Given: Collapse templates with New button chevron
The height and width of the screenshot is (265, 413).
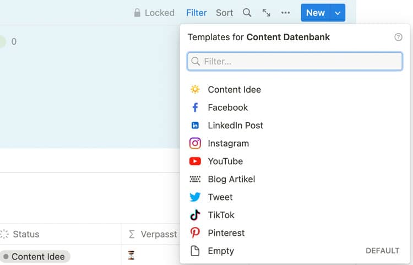Looking at the screenshot, I should tap(338, 13).
